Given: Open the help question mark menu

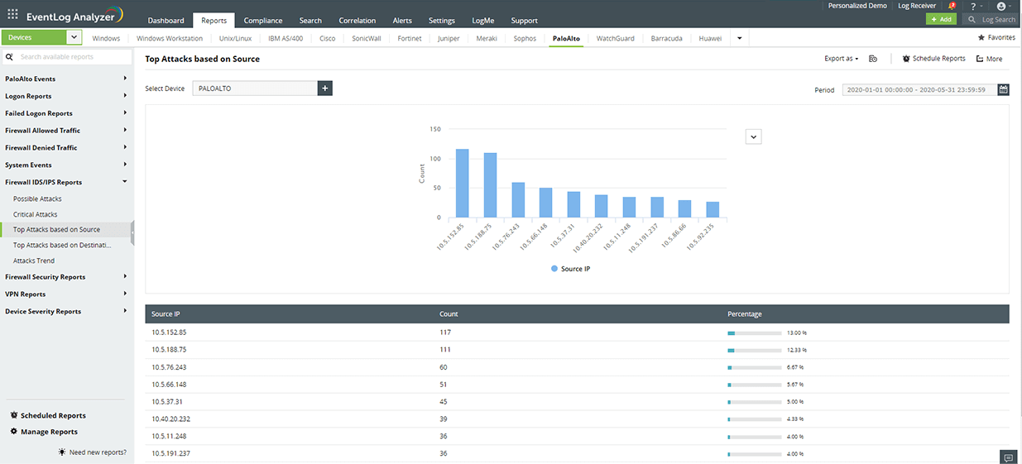Looking at the screenshot, I should (x=972, y=6).
